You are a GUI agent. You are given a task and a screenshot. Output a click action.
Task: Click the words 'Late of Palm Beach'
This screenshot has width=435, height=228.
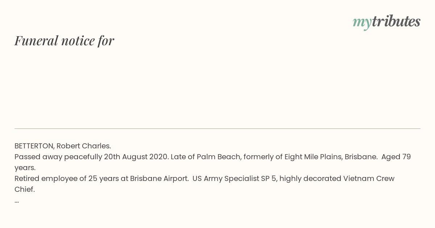(206, 157)
